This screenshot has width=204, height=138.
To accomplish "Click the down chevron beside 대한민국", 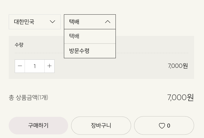I will pyautogui.click(x=52, y=22).
